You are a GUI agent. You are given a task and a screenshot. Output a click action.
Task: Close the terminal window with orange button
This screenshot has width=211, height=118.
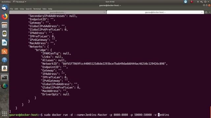pyautogui.click(x=209, y=5)
